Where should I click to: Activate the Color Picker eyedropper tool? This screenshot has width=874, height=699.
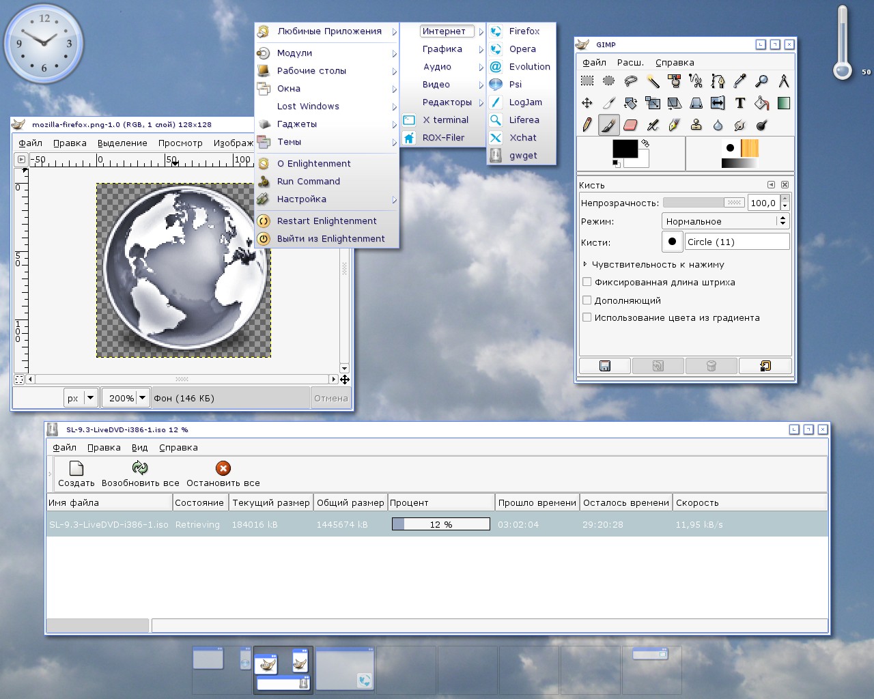point(740,81)
